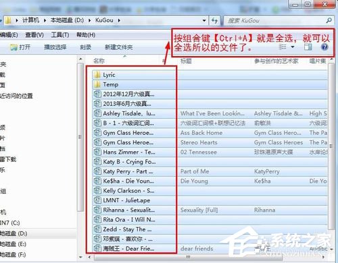Click the 标题 column header
Viewport: 338px width, 263px height.
(186, 61)
